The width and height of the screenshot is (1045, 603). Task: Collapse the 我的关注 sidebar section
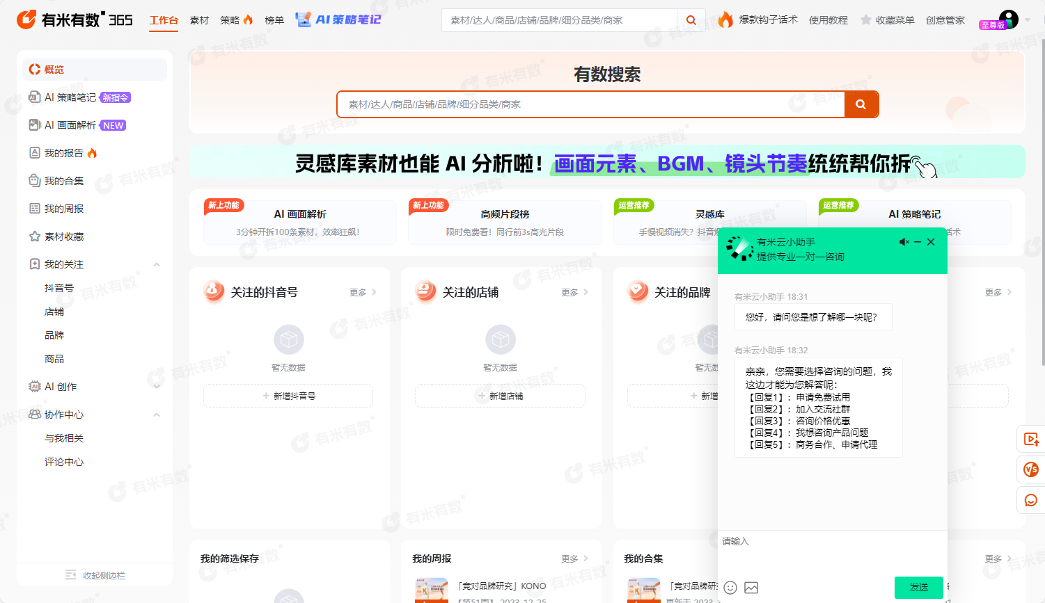coord(157,264)
